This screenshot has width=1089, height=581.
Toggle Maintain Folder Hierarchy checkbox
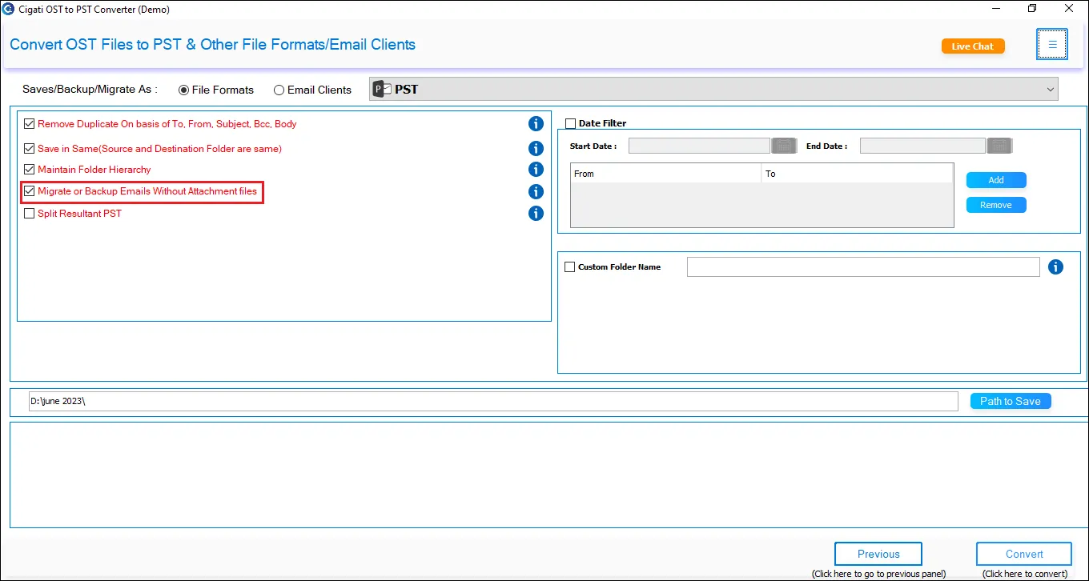(x=30, y=169)
